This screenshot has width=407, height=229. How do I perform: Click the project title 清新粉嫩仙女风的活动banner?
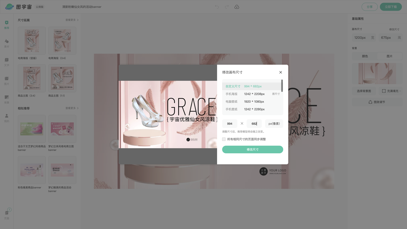[x=82, y=7]
